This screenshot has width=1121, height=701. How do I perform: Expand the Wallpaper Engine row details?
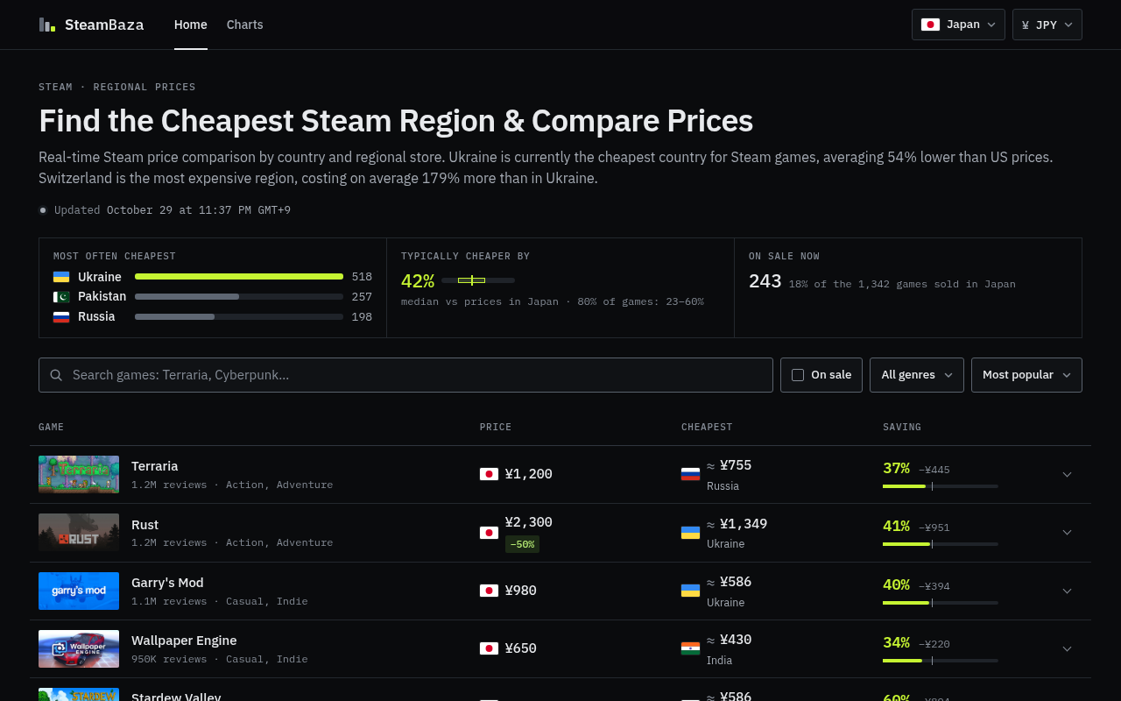(1067, 648)
